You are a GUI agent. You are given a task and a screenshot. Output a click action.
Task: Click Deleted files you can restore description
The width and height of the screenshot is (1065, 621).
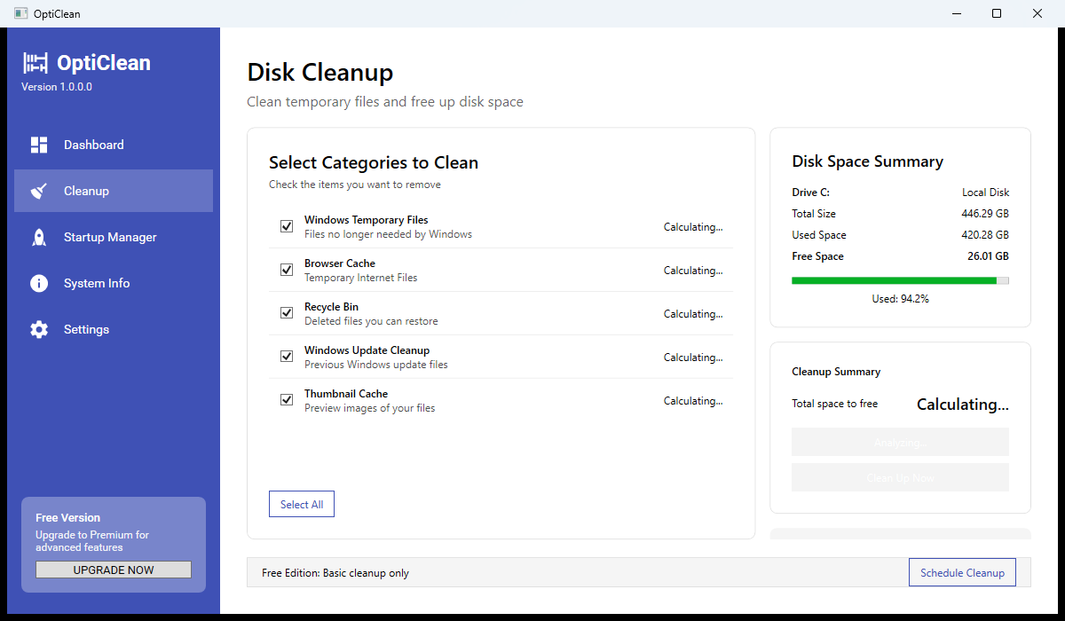point(371,321)
